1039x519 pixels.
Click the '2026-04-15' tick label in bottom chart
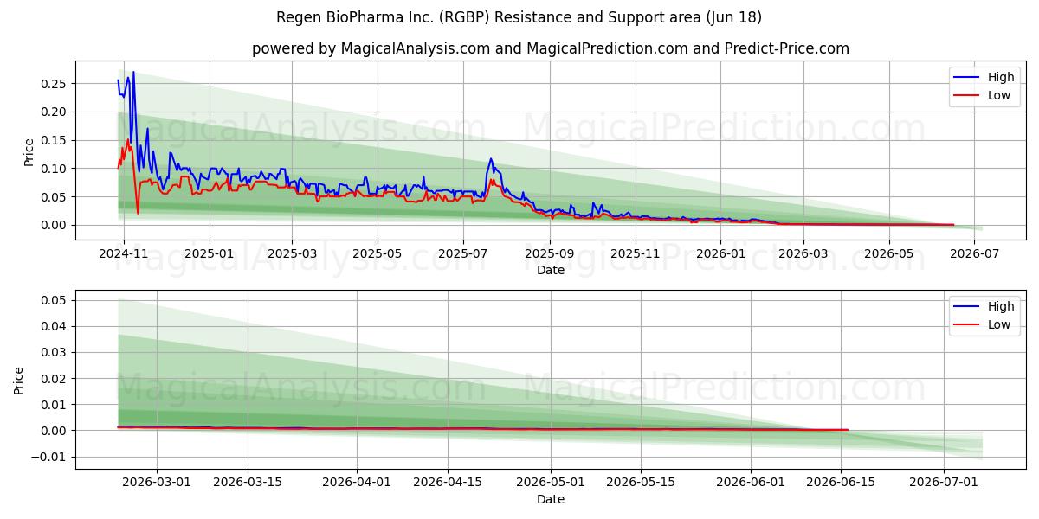pyautogui.click(x=448, y=483)
